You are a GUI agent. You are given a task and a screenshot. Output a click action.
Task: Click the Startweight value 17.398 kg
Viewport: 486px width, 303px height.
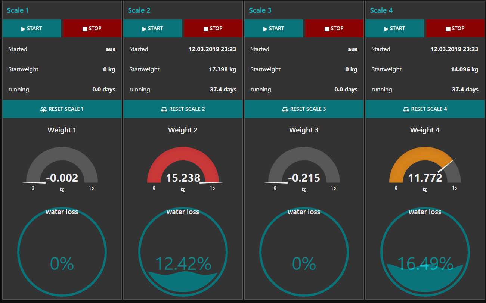click(223, 69)
